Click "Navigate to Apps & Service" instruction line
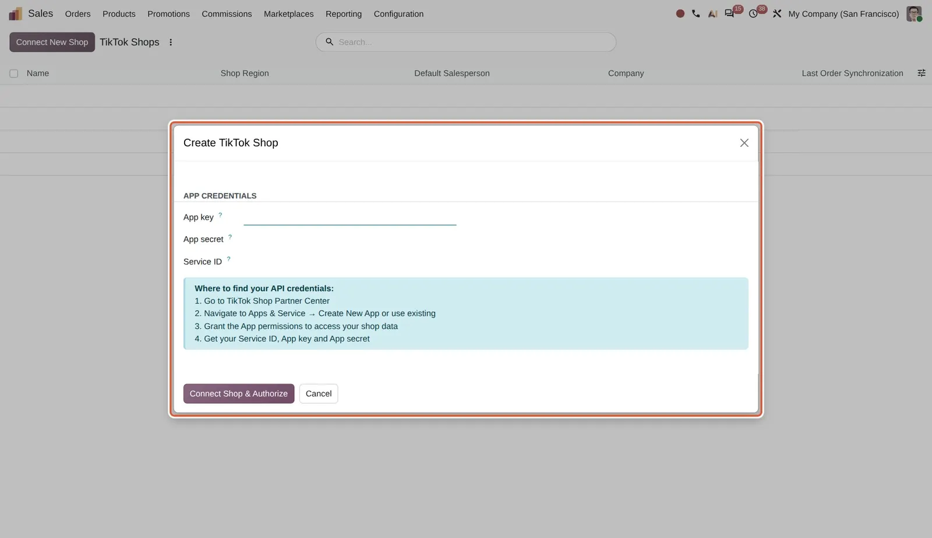932x538 pixels. coord(315,314)
